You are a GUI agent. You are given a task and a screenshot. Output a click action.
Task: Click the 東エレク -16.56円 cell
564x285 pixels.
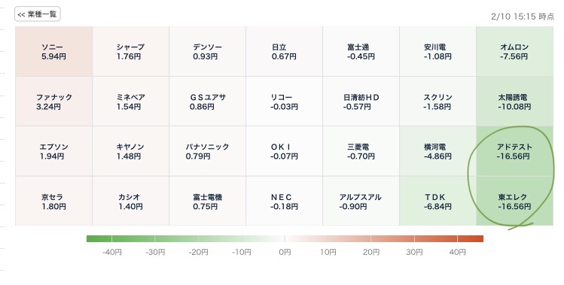coord(514,202)
